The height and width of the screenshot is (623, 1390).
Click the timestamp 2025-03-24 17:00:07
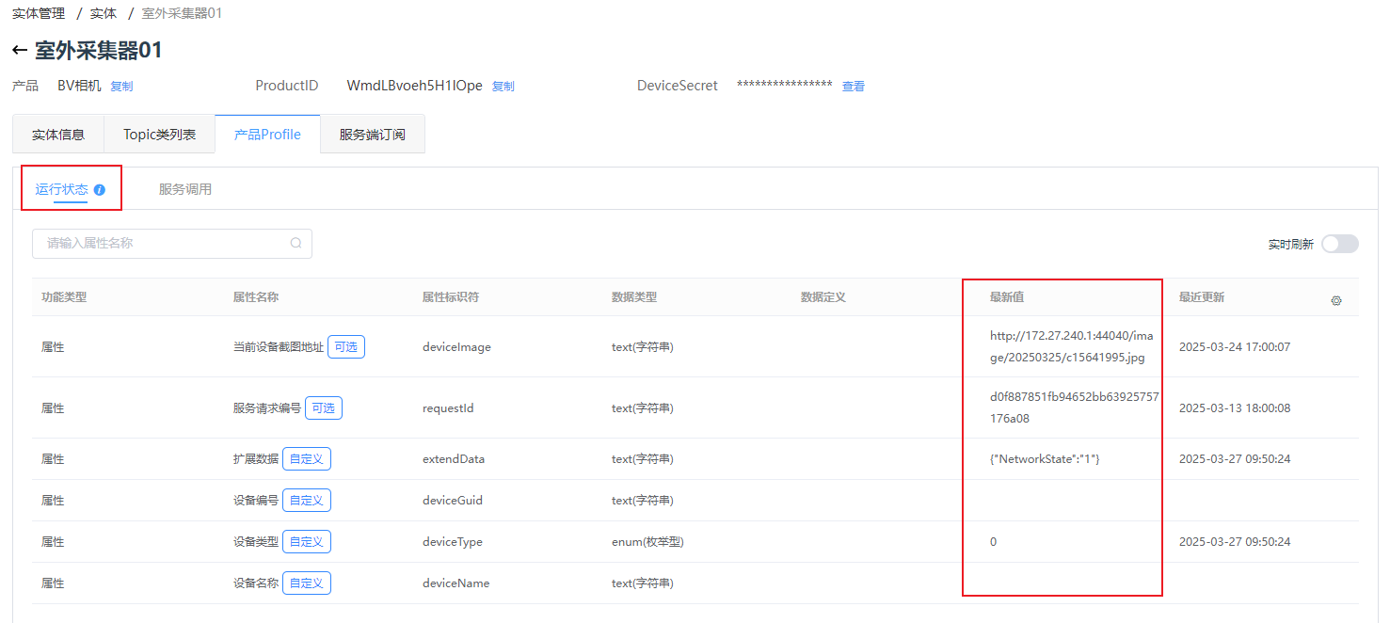(x=1235, y=347)
